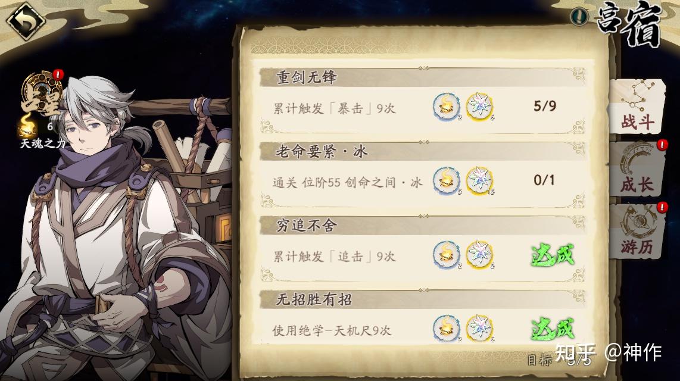Open the 游历 tab
This screenshot has width=680, height=381.
(x=637, y=232)
